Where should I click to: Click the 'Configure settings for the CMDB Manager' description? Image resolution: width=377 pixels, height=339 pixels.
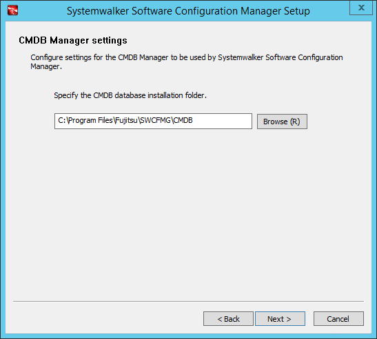point(187,61)
